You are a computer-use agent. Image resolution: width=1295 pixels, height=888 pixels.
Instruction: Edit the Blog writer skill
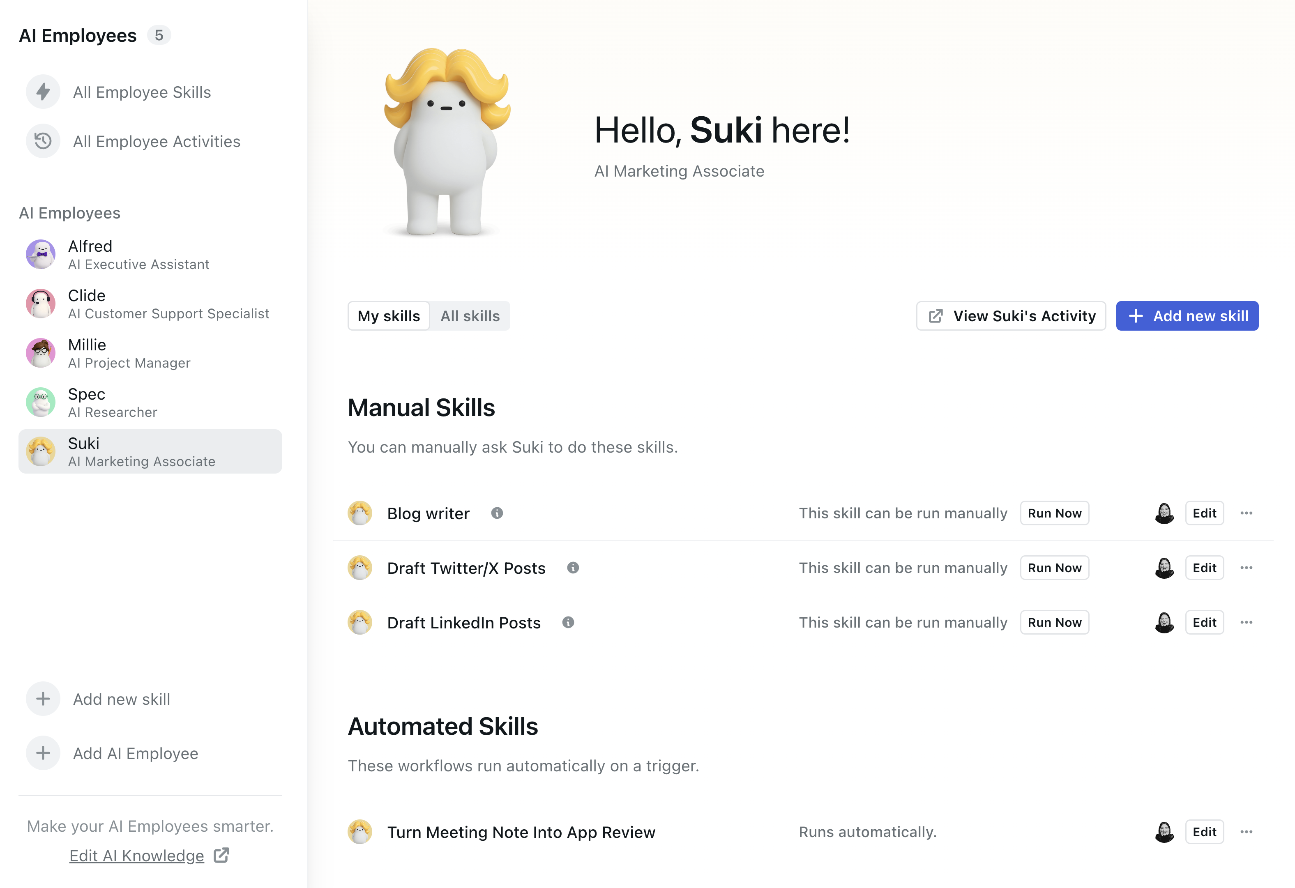coord(1204,513)
